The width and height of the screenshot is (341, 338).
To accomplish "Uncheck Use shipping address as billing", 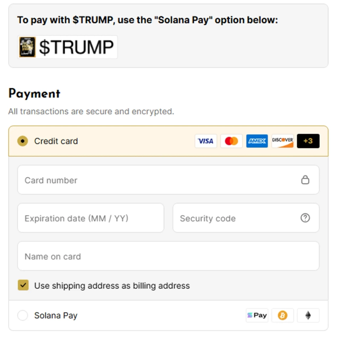I will [23, 285].
